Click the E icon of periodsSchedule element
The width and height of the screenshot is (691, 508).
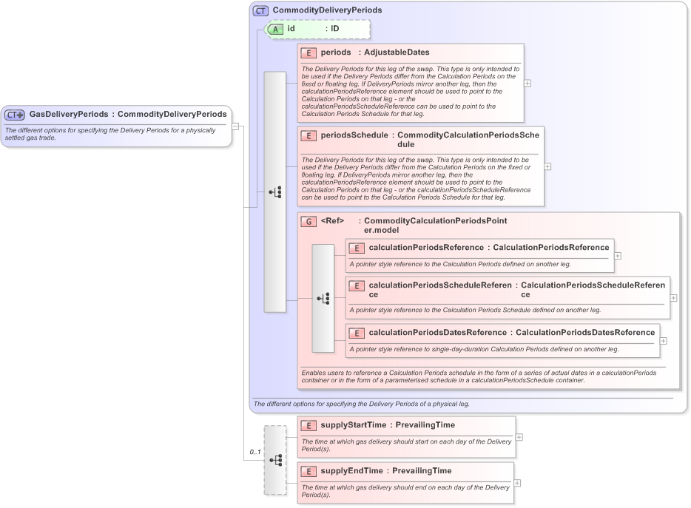coord(309,136)
